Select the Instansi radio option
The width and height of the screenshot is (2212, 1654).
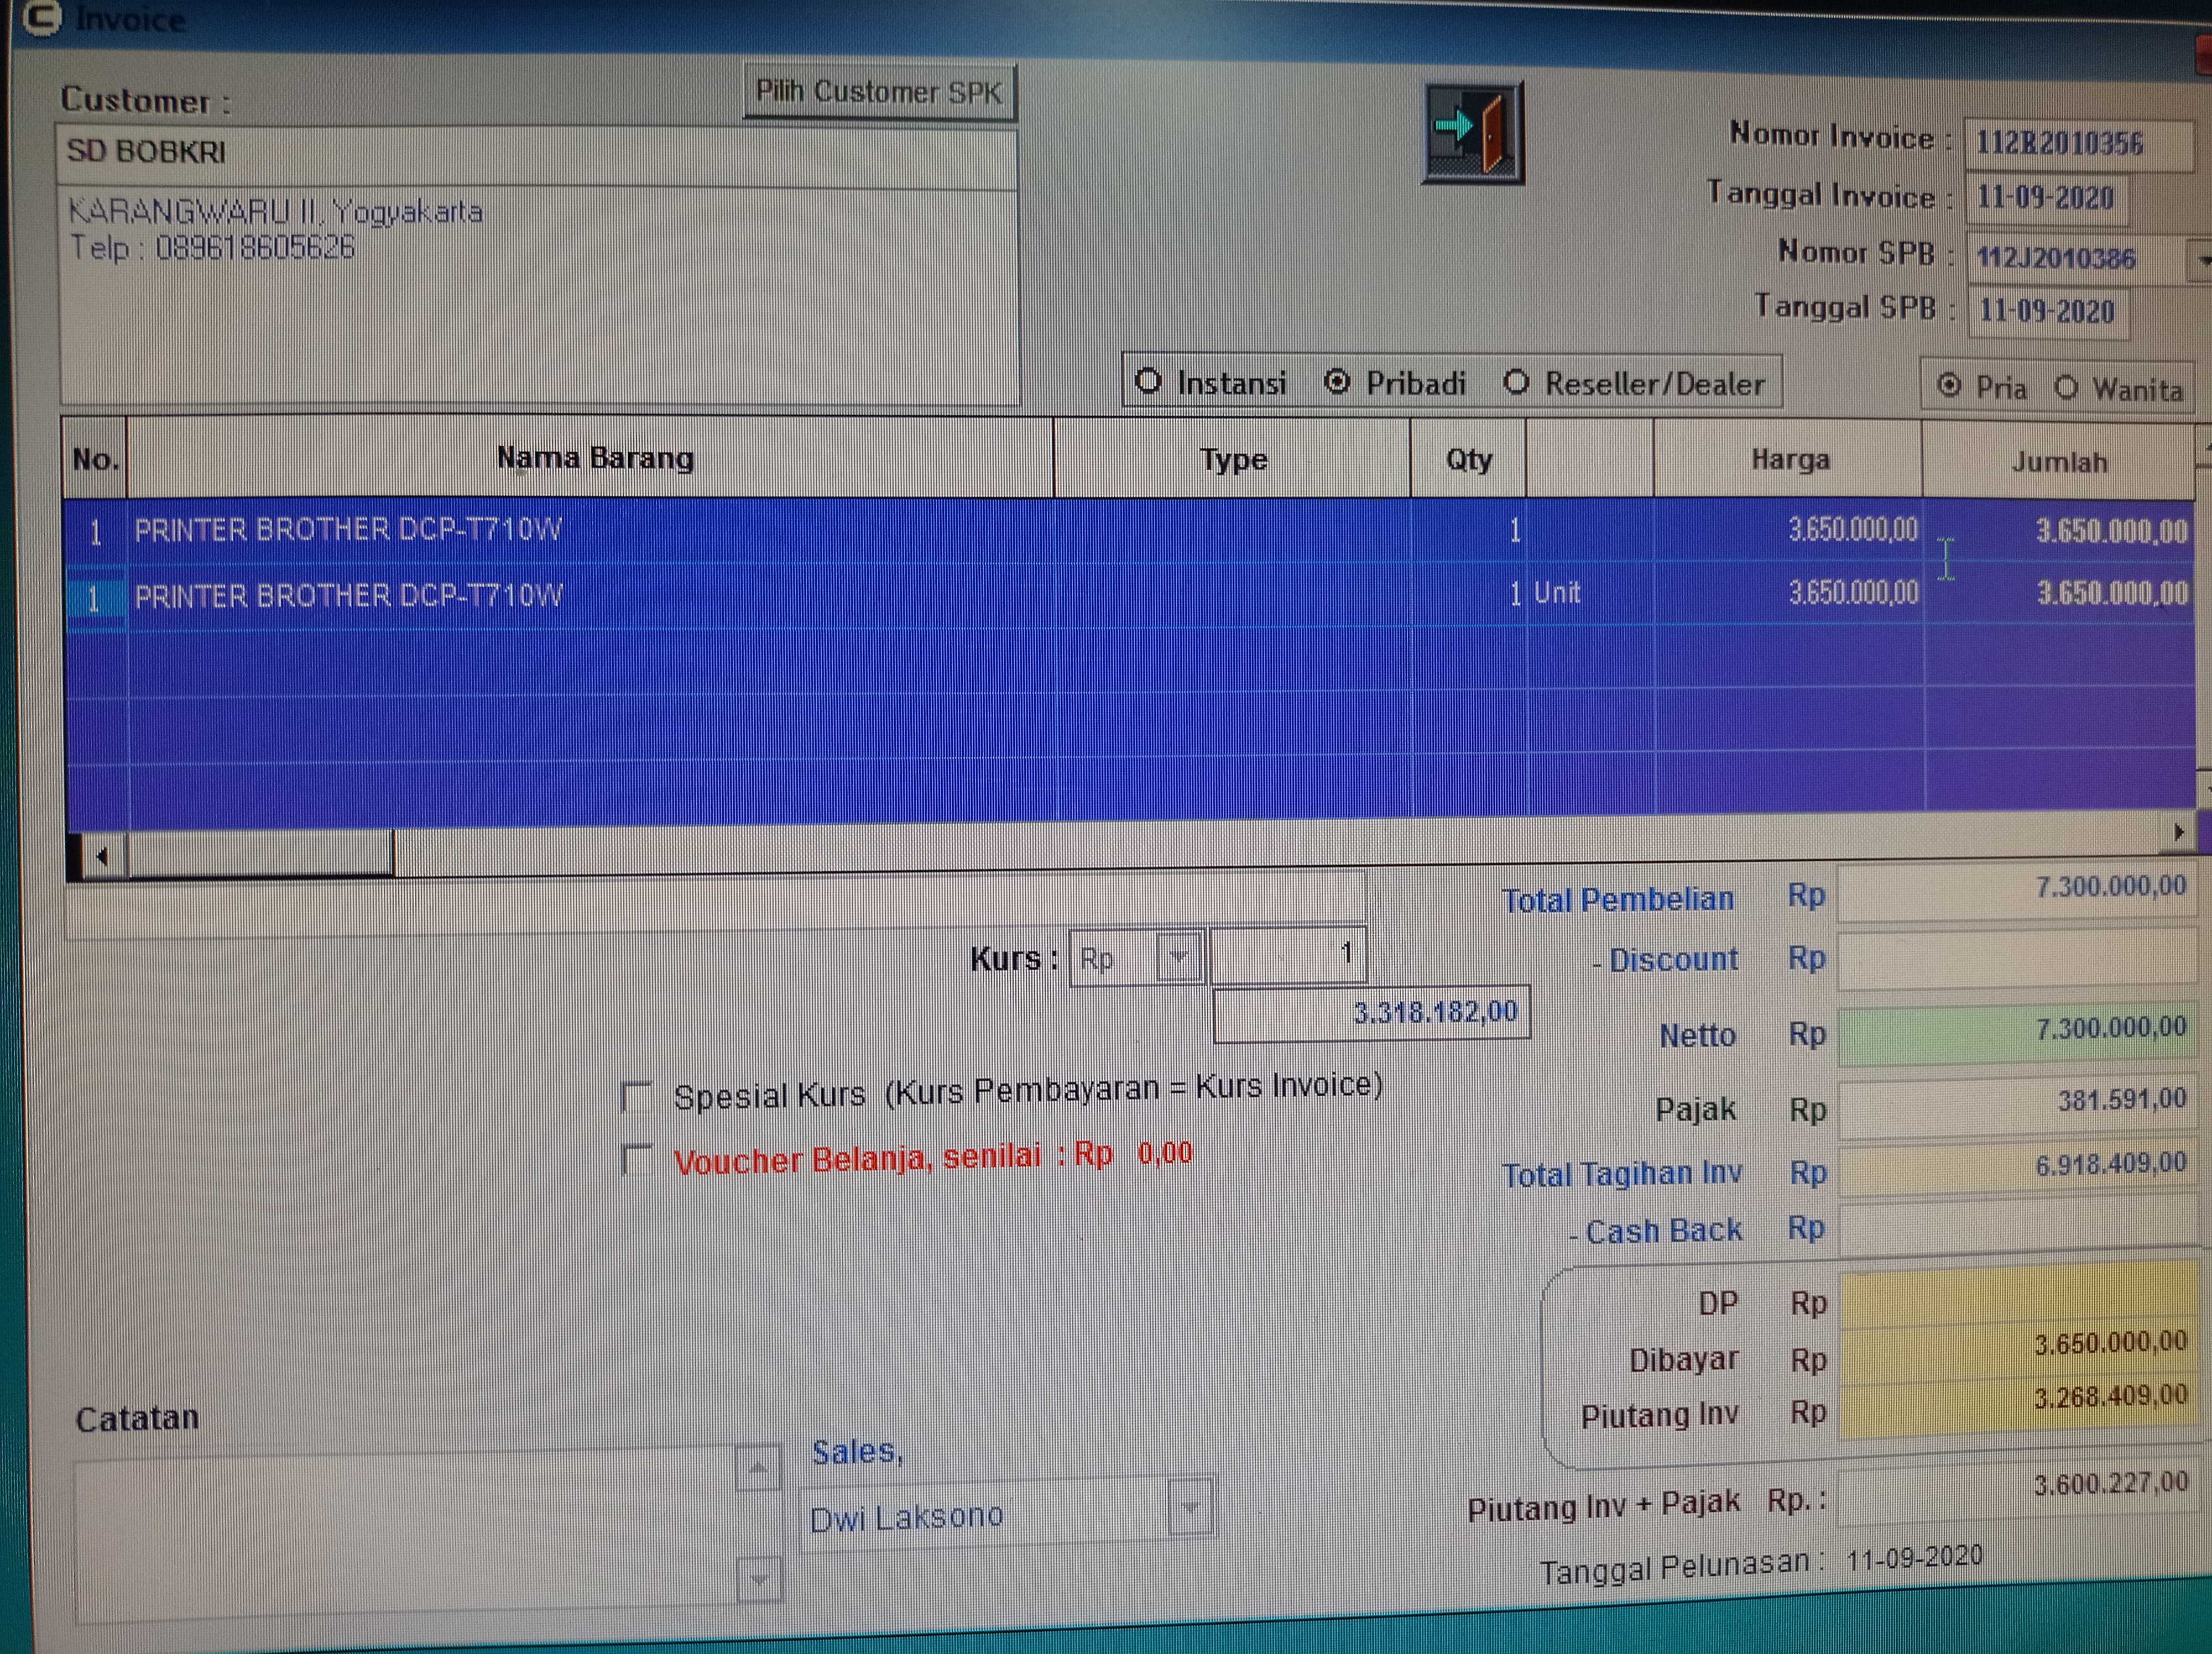coord(1149,382)
